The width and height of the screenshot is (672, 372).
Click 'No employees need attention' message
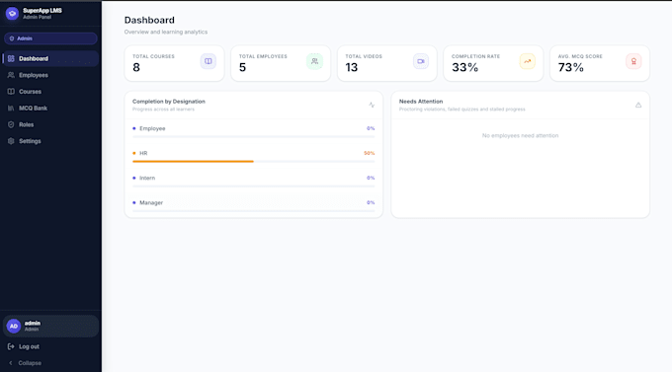[520, 136]
